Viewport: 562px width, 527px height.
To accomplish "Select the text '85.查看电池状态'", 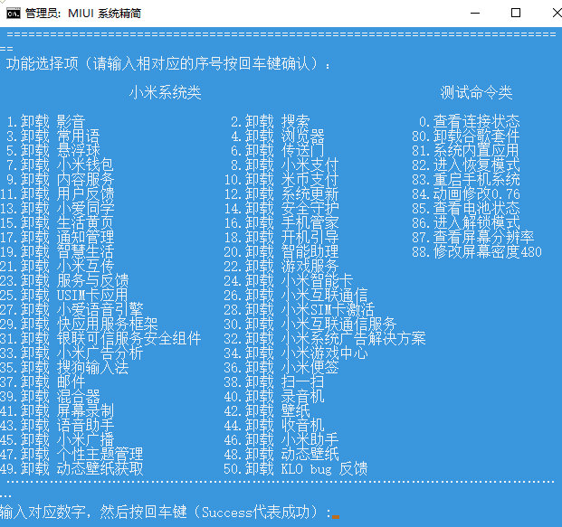I will (x=465, y=209).
